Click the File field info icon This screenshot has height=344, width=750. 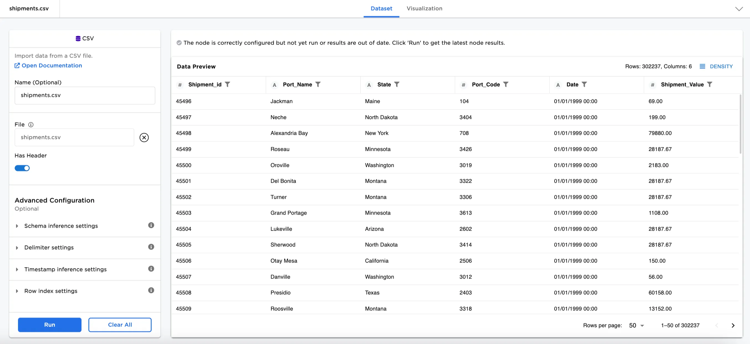click(x=31, y=125)
